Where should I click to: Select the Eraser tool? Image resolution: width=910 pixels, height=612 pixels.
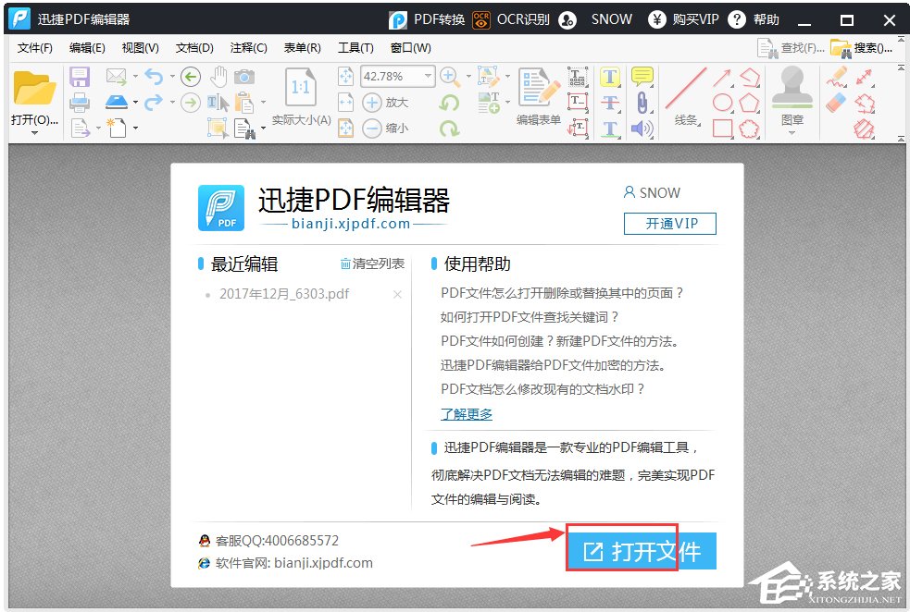point(836,103)
